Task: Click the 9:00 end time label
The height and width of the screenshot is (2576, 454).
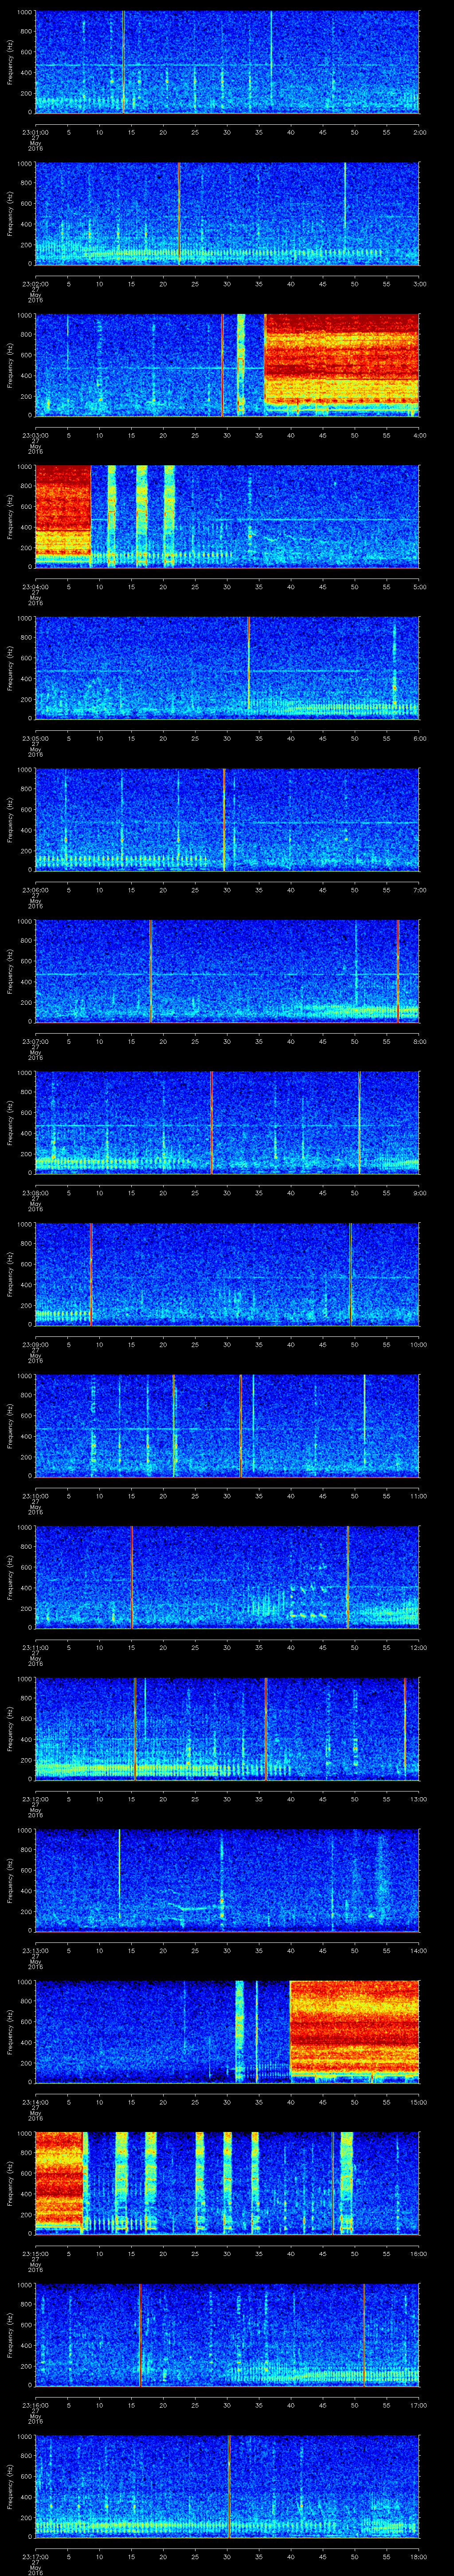Action: [419, 1192]
